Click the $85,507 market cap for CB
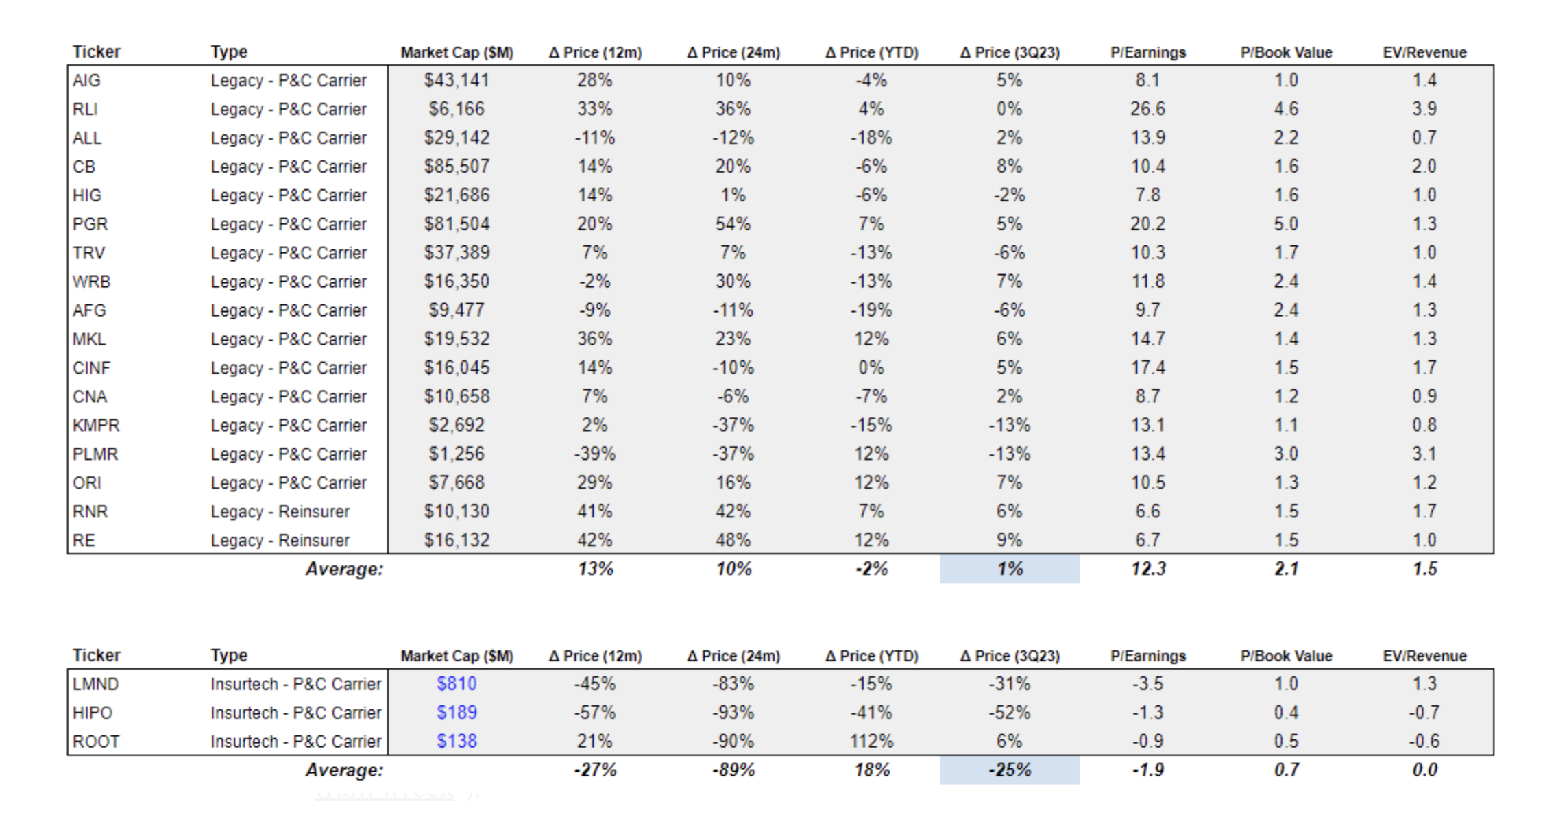The width and height of the screenshot is (1556, 832). [457, 167]
